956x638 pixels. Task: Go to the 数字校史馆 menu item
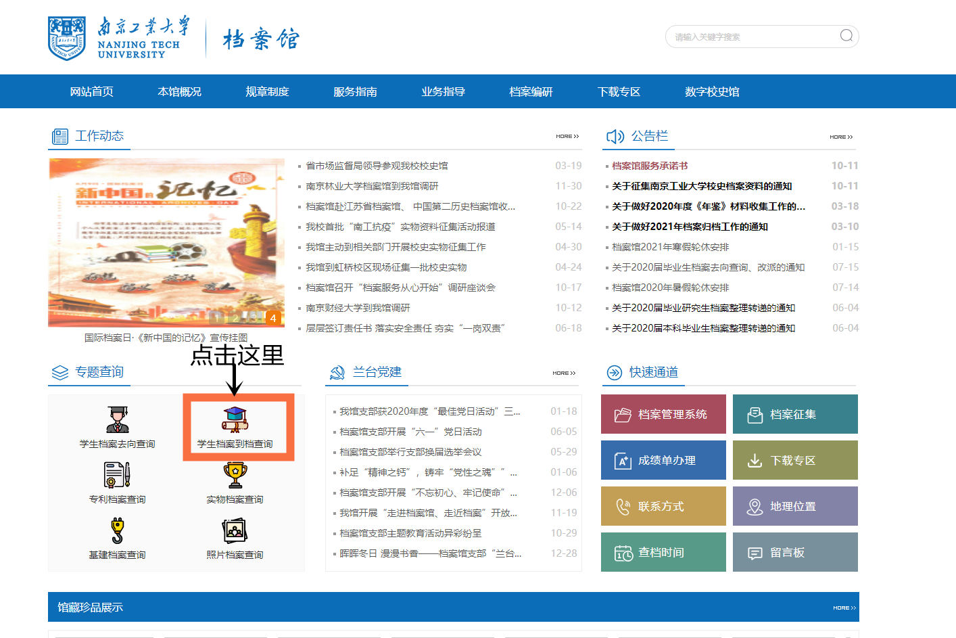click(x=712, y=91)
